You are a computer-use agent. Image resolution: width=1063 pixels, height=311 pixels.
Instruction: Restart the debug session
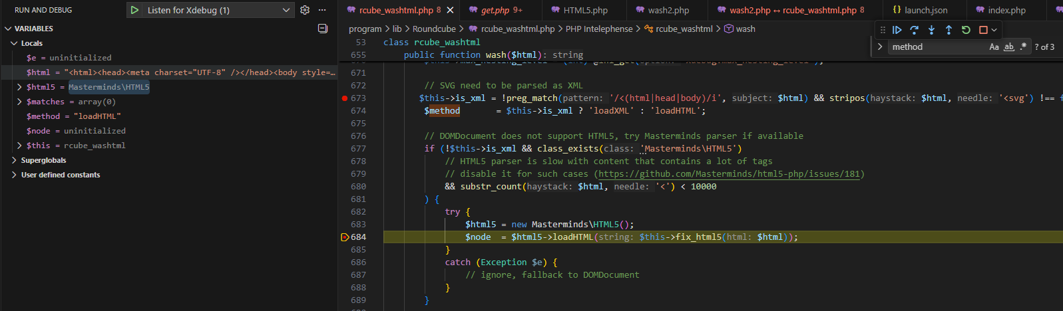pos(966,30)
